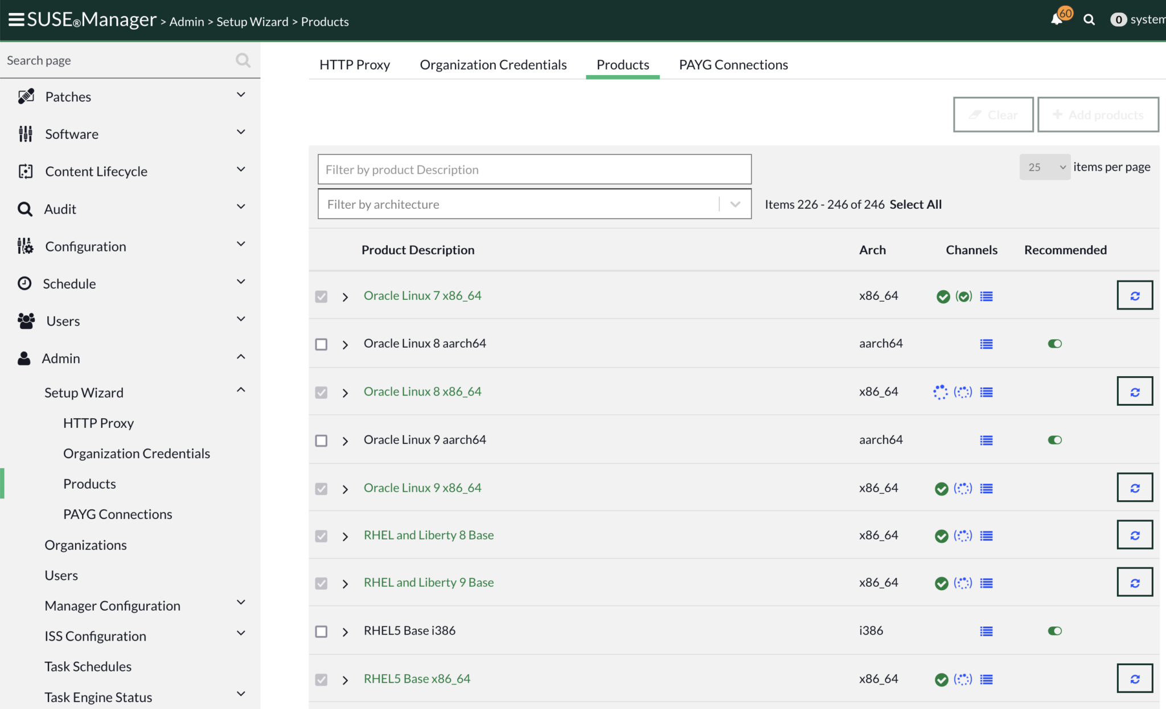Open the items per page dropdown
1166x709 pixels.
(1044, 167)
